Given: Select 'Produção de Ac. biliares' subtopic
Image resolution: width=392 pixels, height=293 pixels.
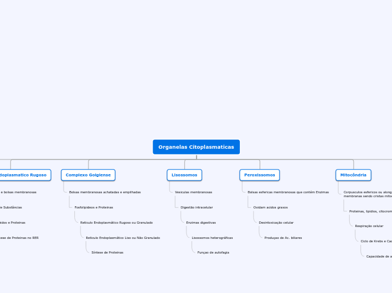Looking at the screenshot, I should [x=283, y=238].
